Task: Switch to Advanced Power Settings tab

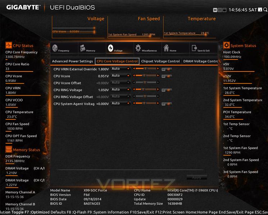Action: (x=72, y=61)
